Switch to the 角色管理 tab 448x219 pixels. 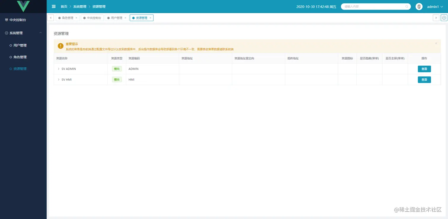point(68,18)
